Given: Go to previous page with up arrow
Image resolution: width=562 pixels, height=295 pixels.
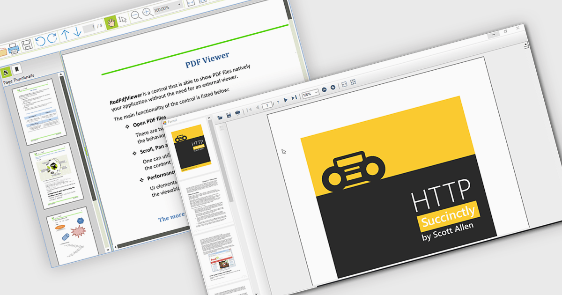Looking at the screenshot, I should tap(66, 34).
